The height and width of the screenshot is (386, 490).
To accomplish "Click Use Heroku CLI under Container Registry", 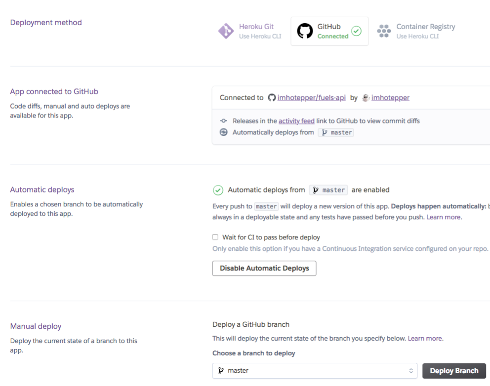I will [417, 36].
